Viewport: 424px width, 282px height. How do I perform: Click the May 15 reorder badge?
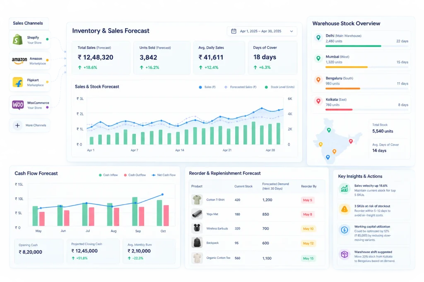308,258
